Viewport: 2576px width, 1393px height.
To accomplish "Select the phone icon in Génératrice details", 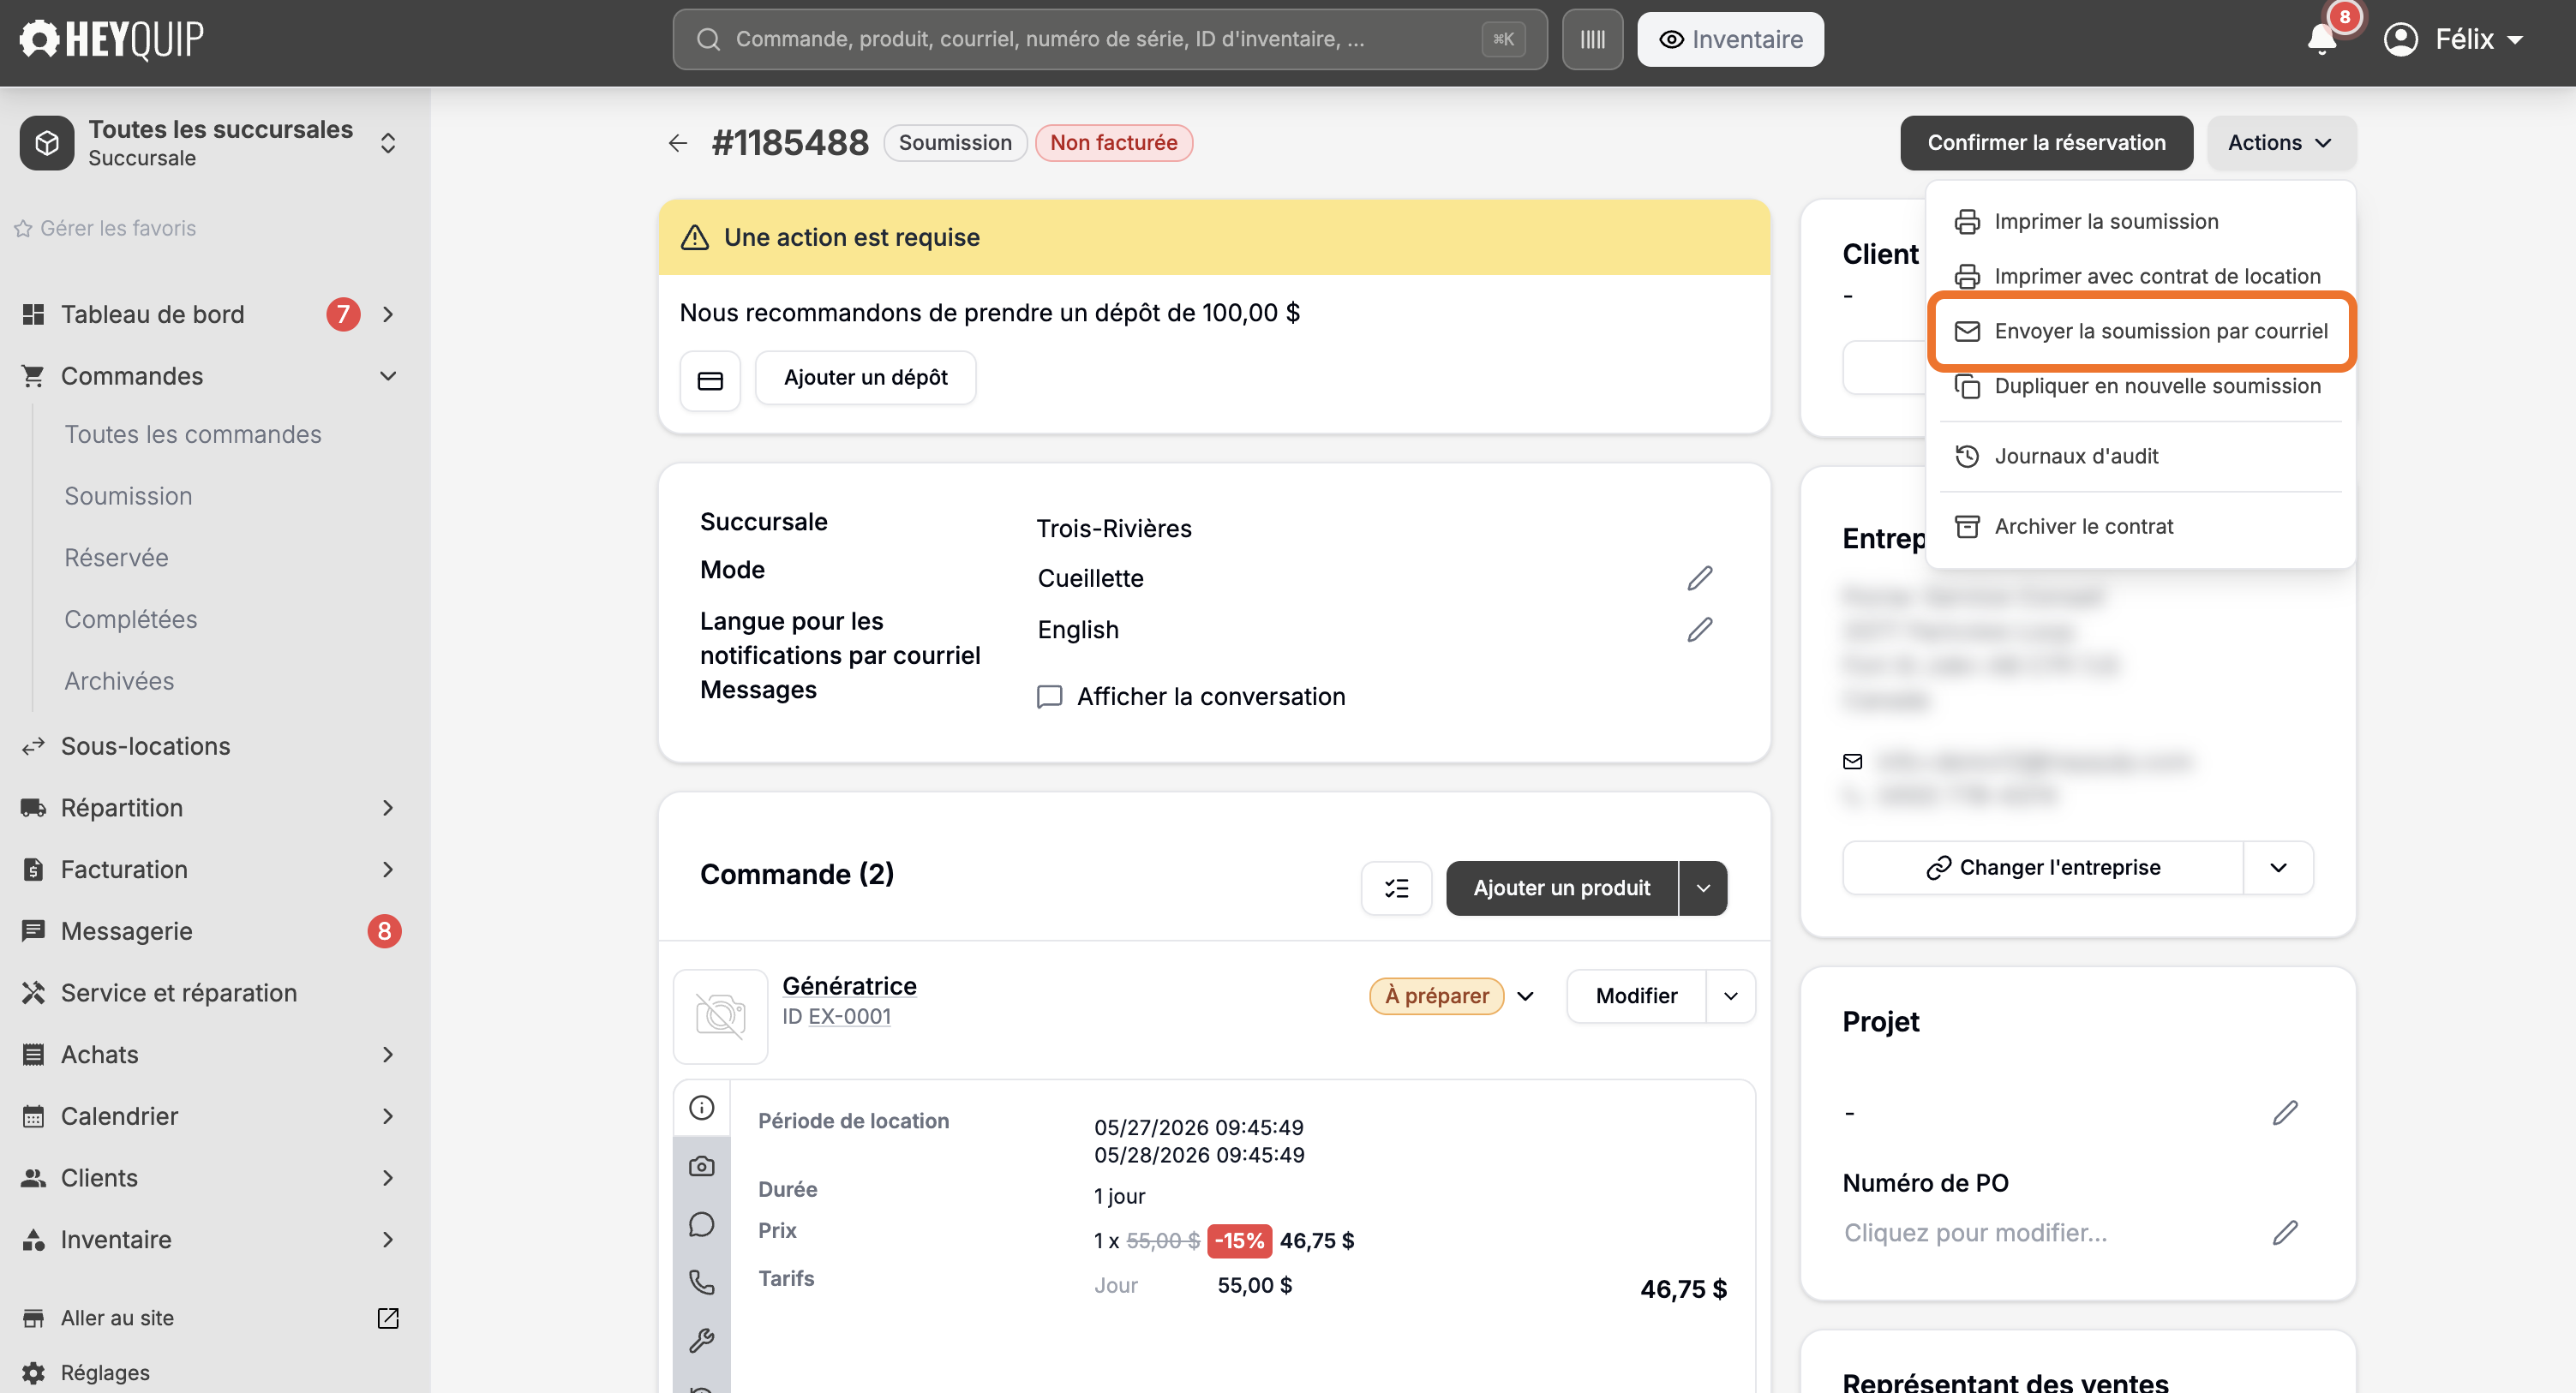I will pyautogui.click(x=702, y=1282).
